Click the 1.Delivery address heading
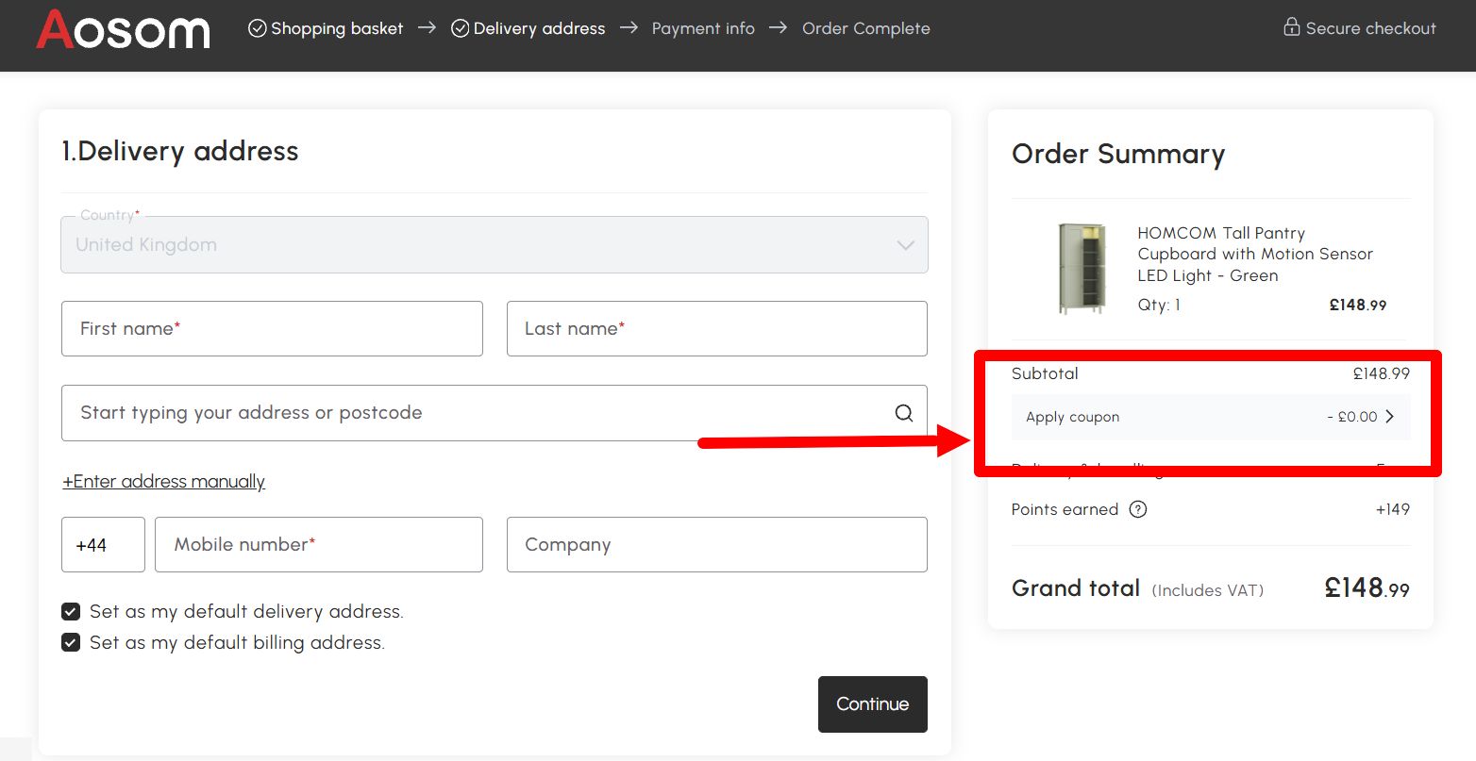Screen dimensions: 1476x761 180,151
